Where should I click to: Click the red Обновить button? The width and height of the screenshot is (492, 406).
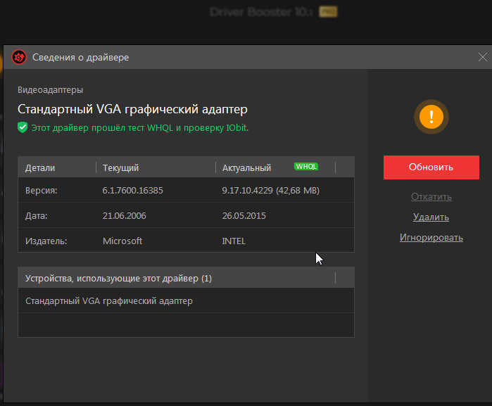click(431, 167)
